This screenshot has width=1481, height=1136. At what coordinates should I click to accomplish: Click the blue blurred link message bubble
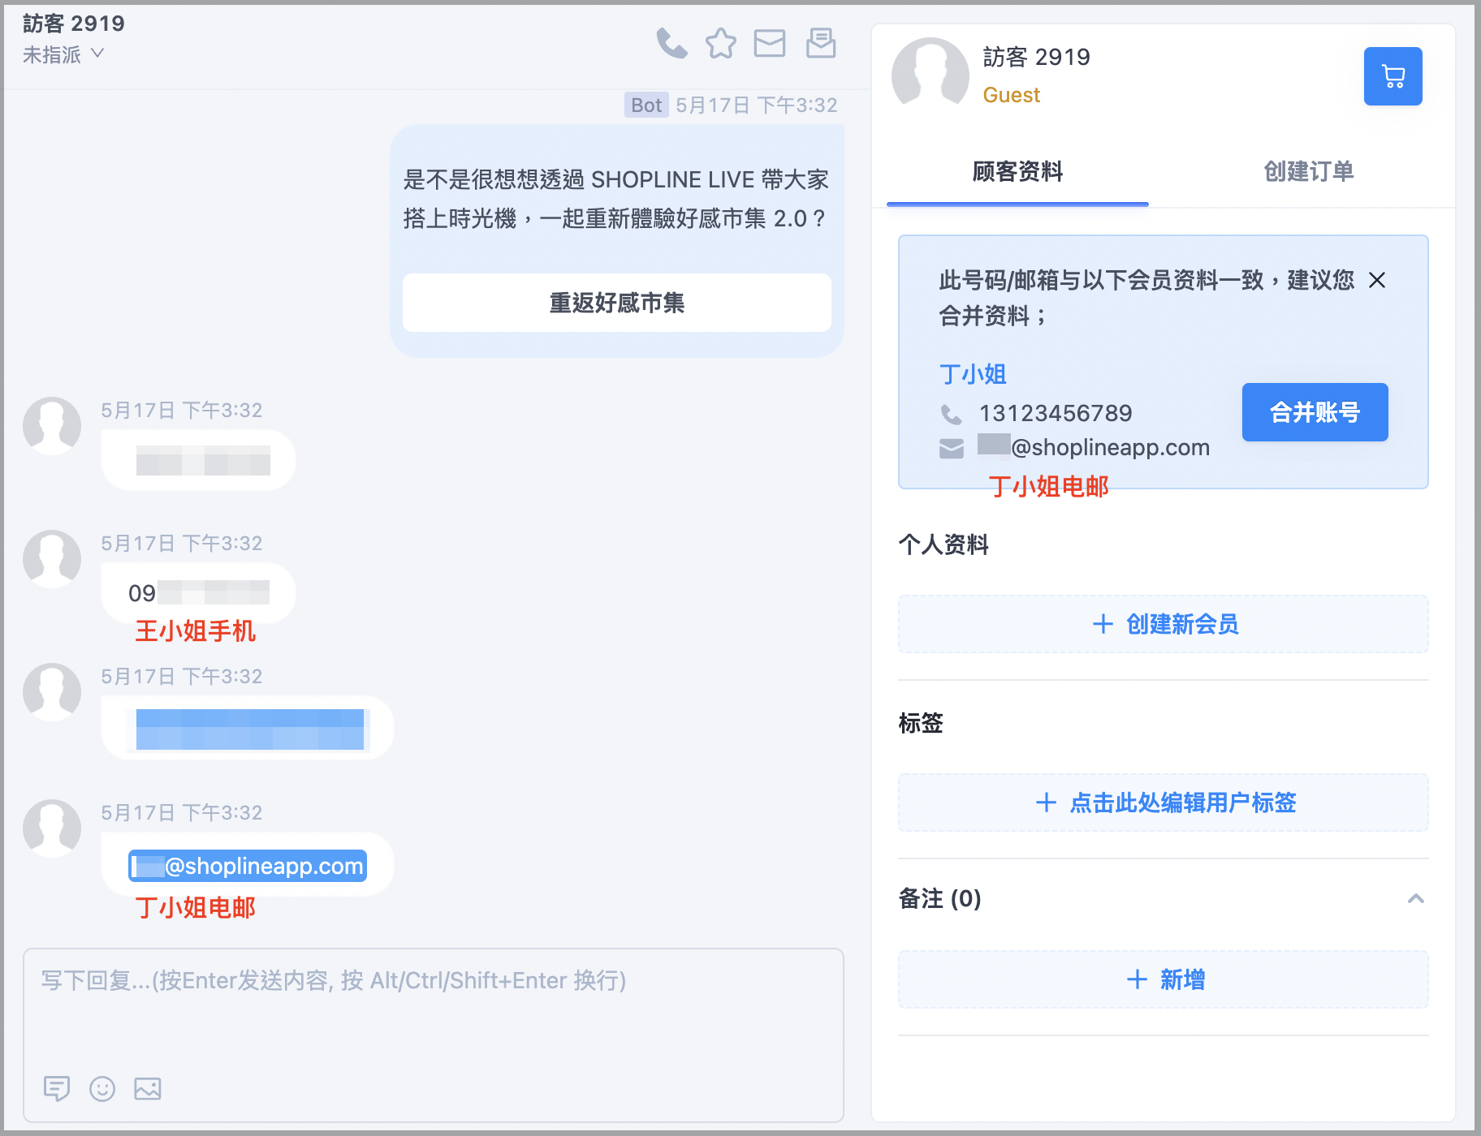click(x=248, y=728)
